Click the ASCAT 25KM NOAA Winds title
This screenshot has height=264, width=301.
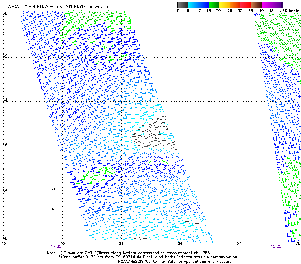point(59,6)
